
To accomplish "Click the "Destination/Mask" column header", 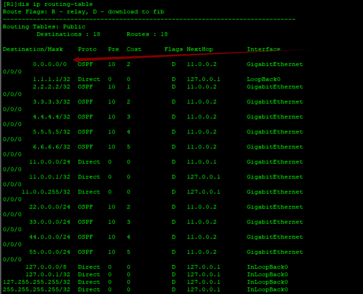I will pos(33,49).
